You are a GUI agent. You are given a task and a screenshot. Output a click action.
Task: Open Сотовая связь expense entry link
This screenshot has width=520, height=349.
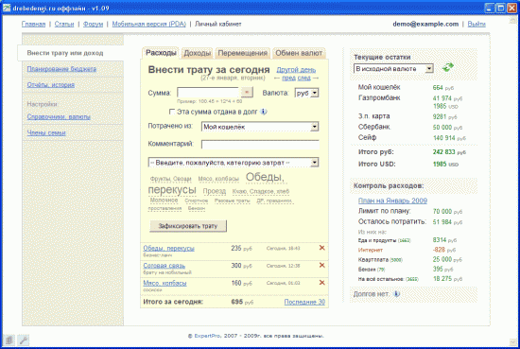[x=165, y=266]
